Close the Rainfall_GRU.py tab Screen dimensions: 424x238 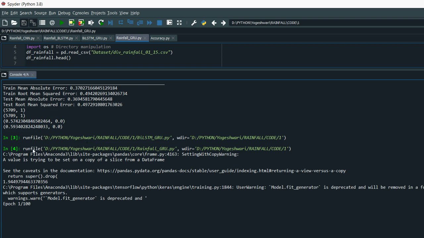coord(145,38)
